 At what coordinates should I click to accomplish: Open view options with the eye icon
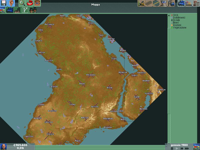pos(37,3)
